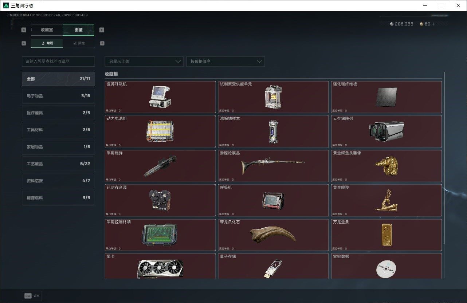Pick the 军用炮弹 shell icon
The image size is (467, 303).
pyautogui.click(x=160, y=166)
